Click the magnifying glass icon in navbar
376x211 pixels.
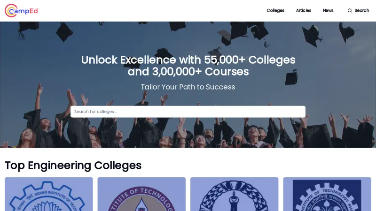(x=350, y=10)
